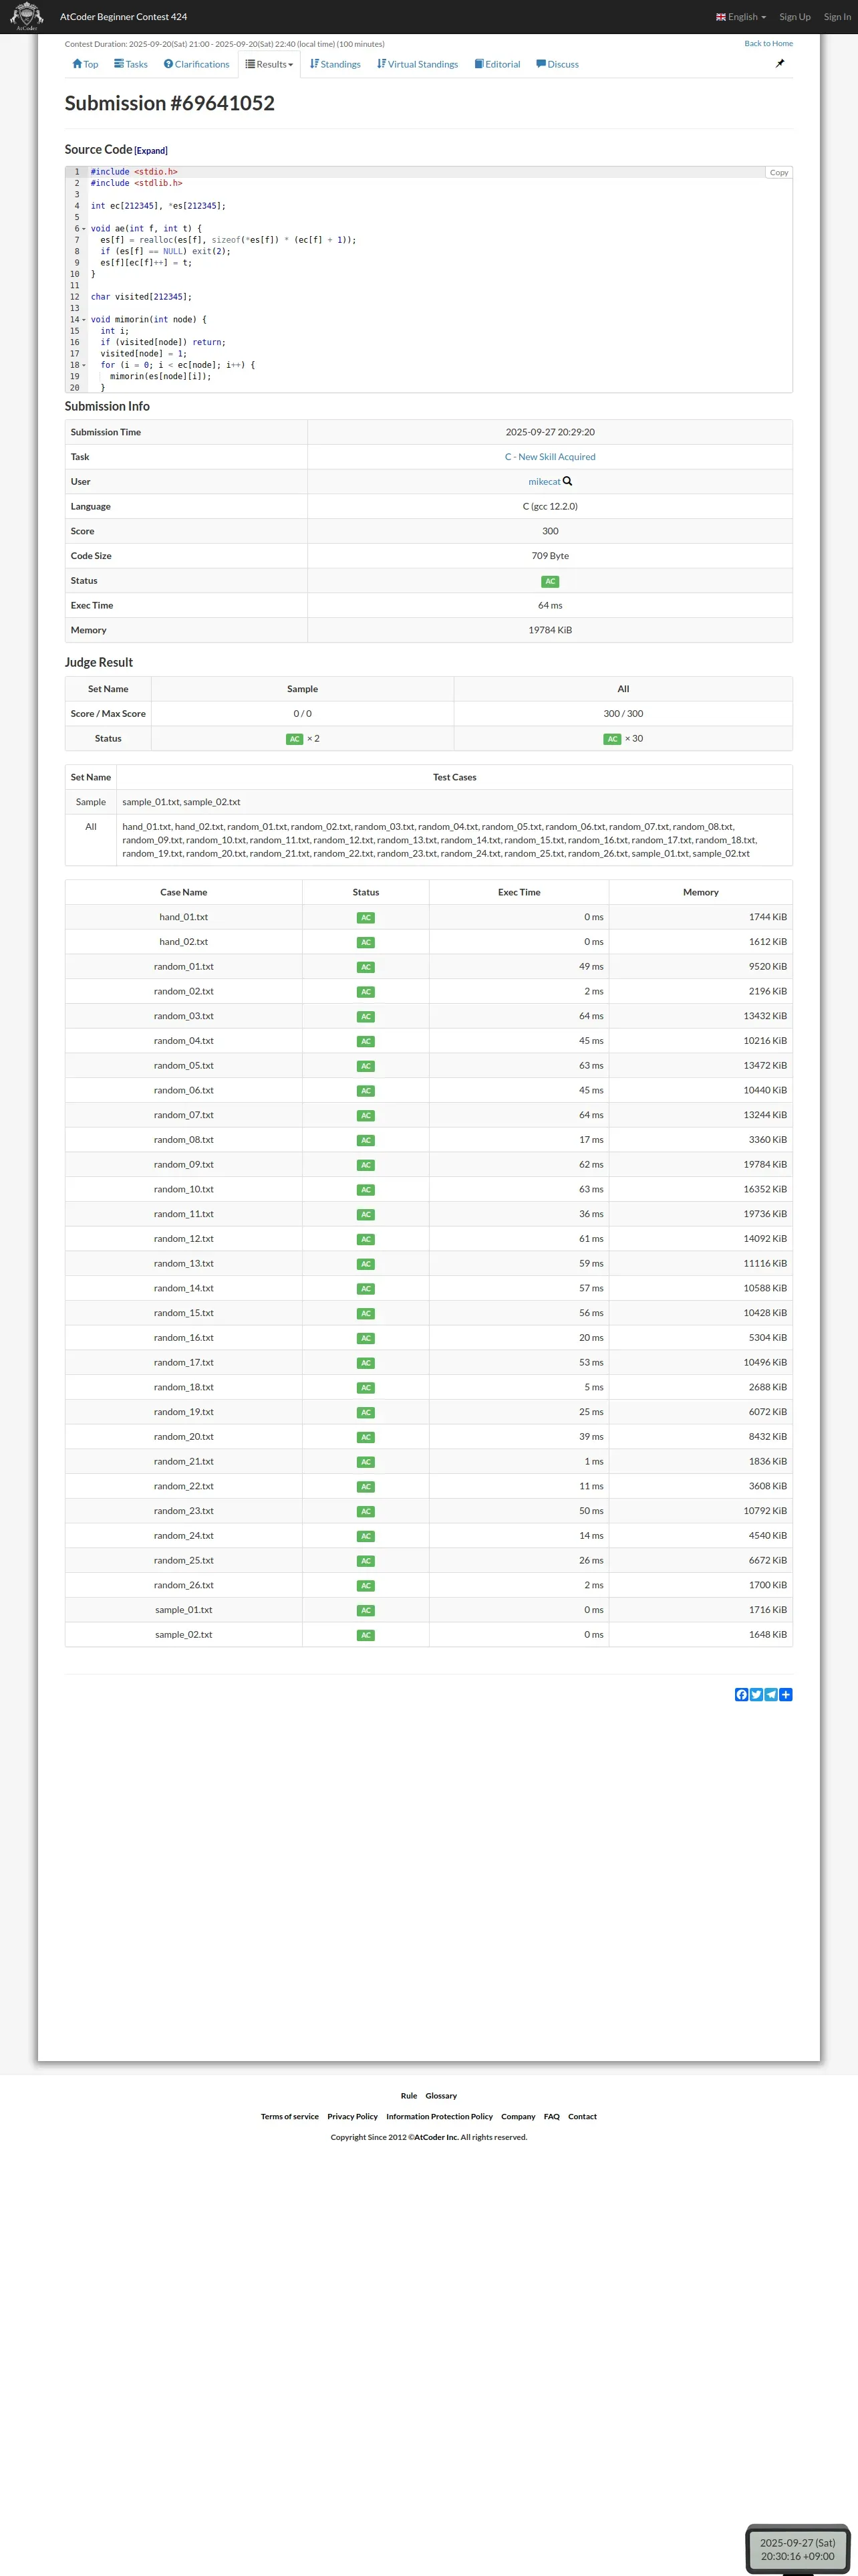
Task: Click the AtCoder logo in the header
Action: (26, 16)
